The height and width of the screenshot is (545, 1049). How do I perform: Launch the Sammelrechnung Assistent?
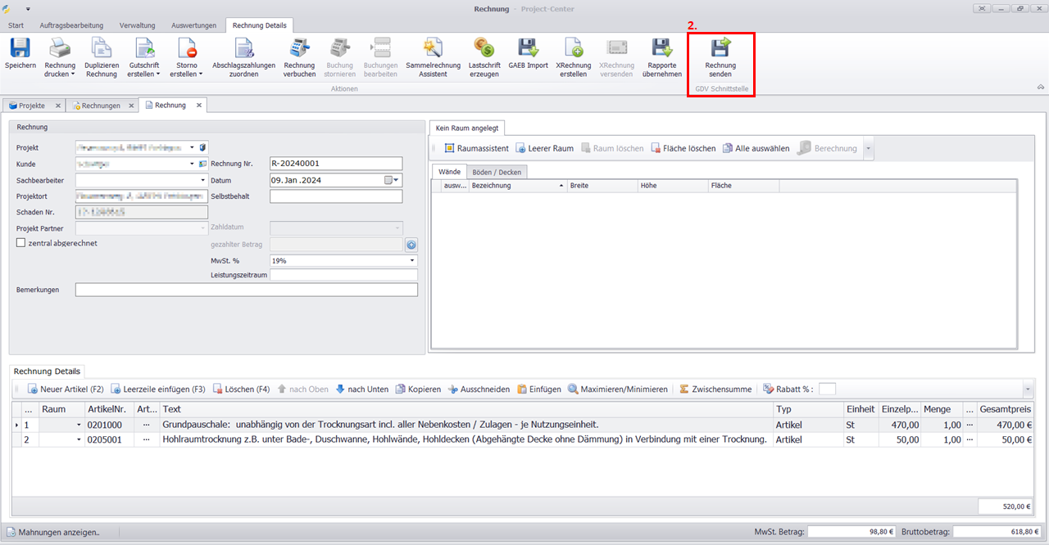(x=433, y=47)
